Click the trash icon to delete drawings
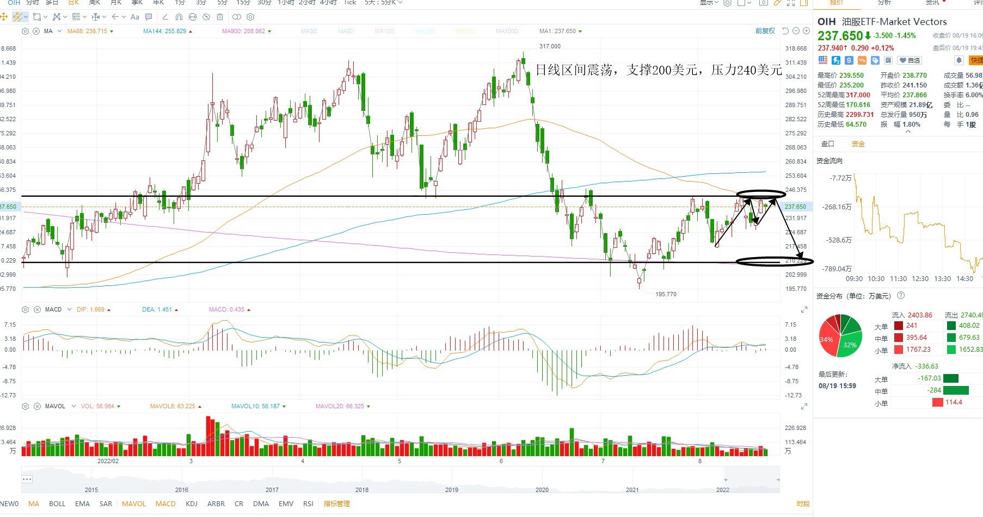The width and height of the screenshot is (983, 517). (x=220, y=17)
